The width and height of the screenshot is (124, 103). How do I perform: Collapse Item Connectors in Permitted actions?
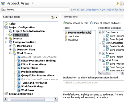100,43
